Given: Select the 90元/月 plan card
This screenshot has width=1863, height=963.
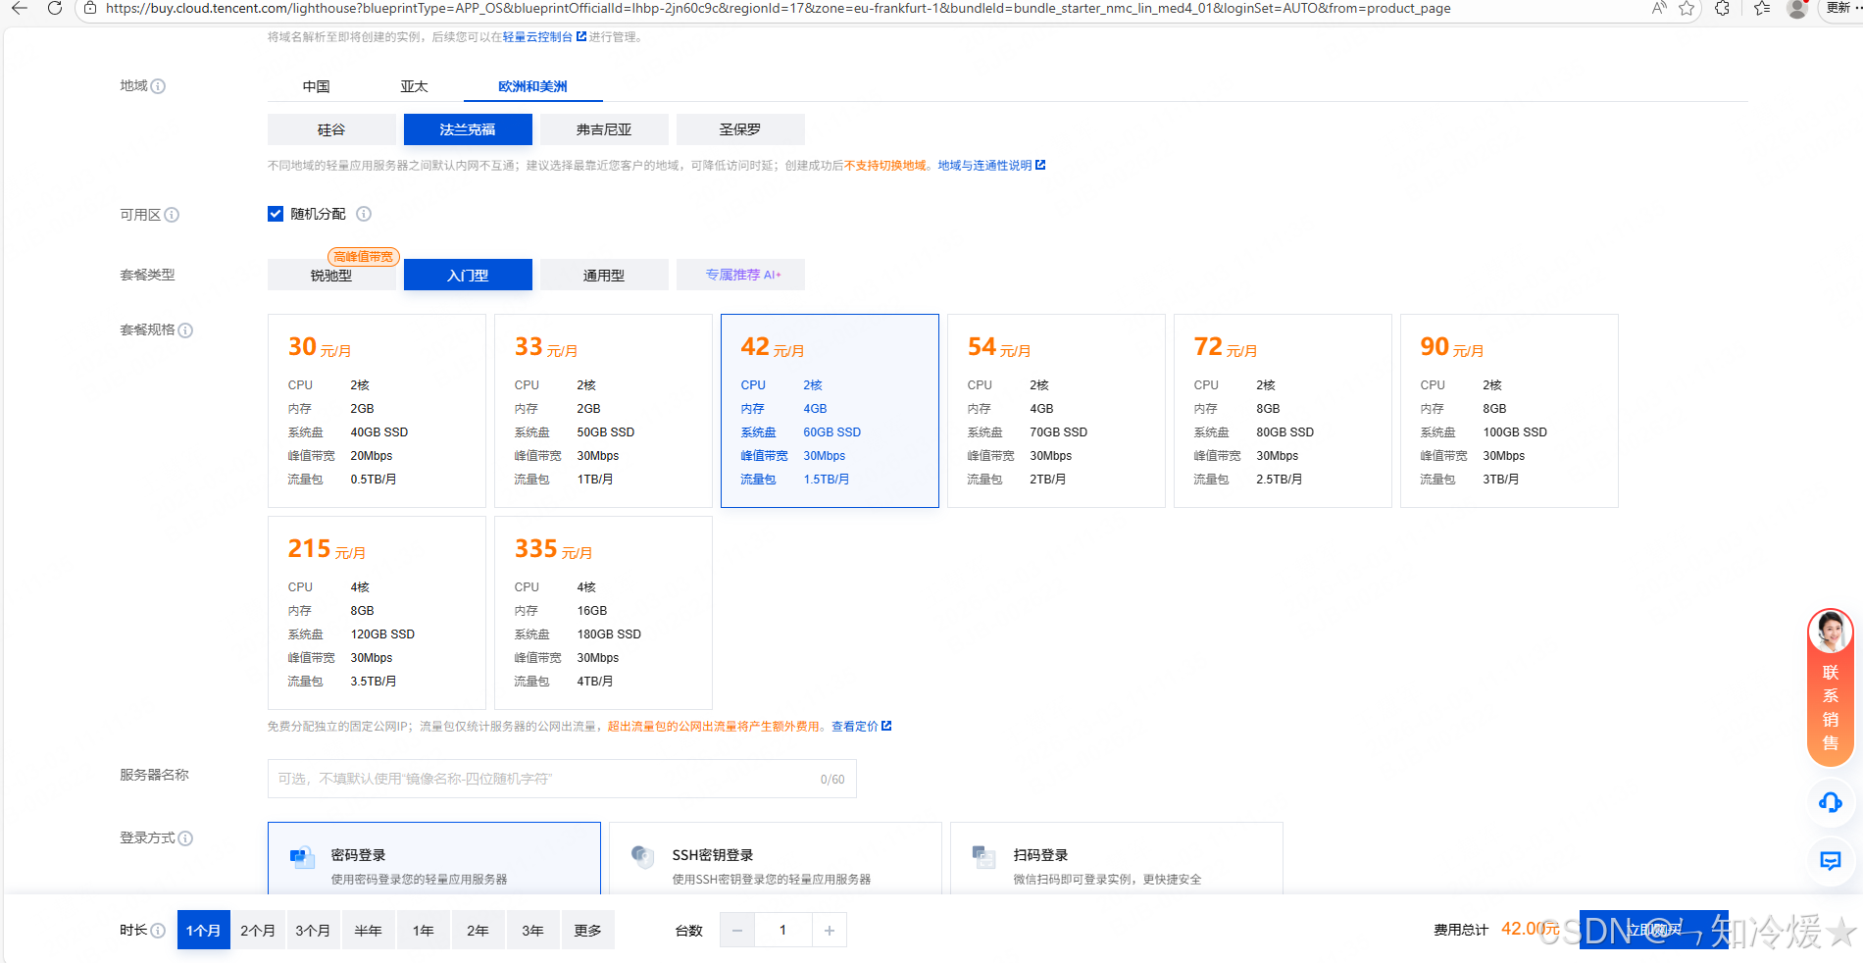Looking at the screenshot, I should 1508,410.
